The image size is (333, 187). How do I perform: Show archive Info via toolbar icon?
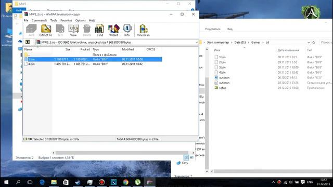coord(127,30)
